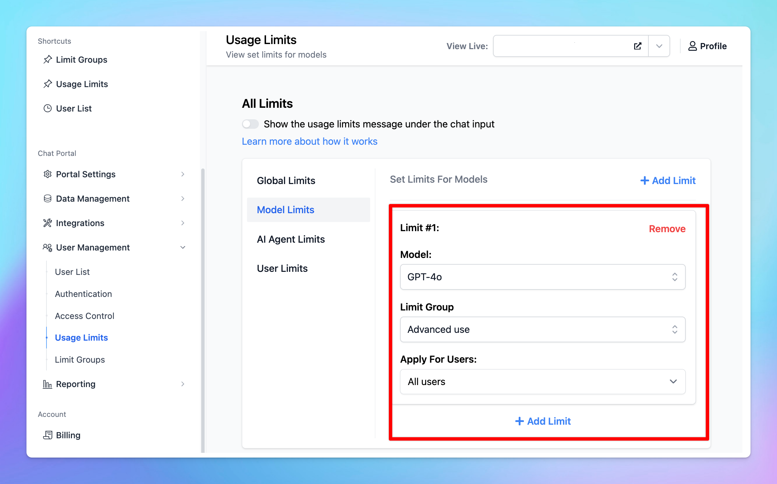Enable the usage limits message display
The height and width of the screenshot is (484, 777).
pos(249,124)
